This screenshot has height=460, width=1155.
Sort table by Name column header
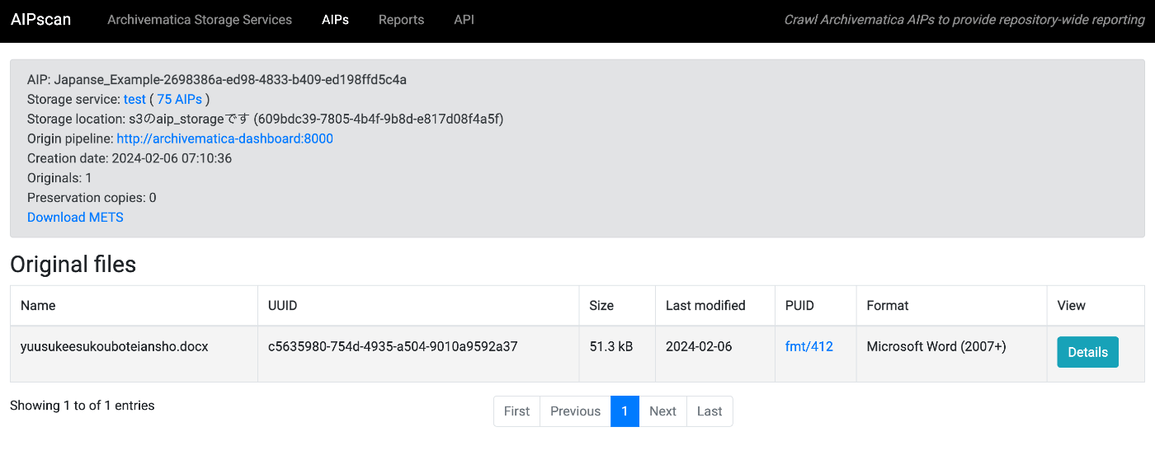coord(134,306)
